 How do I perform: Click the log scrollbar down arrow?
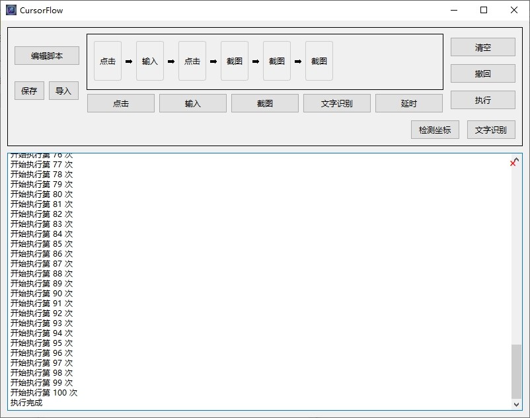(516, 404)
